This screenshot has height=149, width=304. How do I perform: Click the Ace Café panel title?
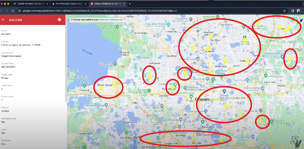click(x=15, y=20)
